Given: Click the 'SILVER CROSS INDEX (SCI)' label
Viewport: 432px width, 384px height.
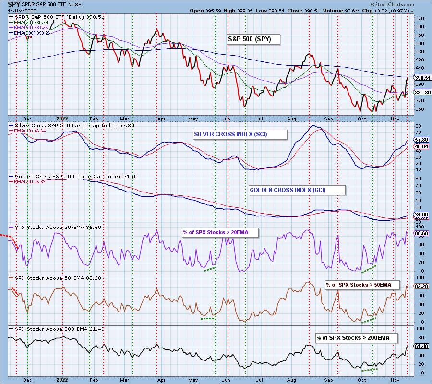Looking at the screenshot, I should click(x=240, y=134).
